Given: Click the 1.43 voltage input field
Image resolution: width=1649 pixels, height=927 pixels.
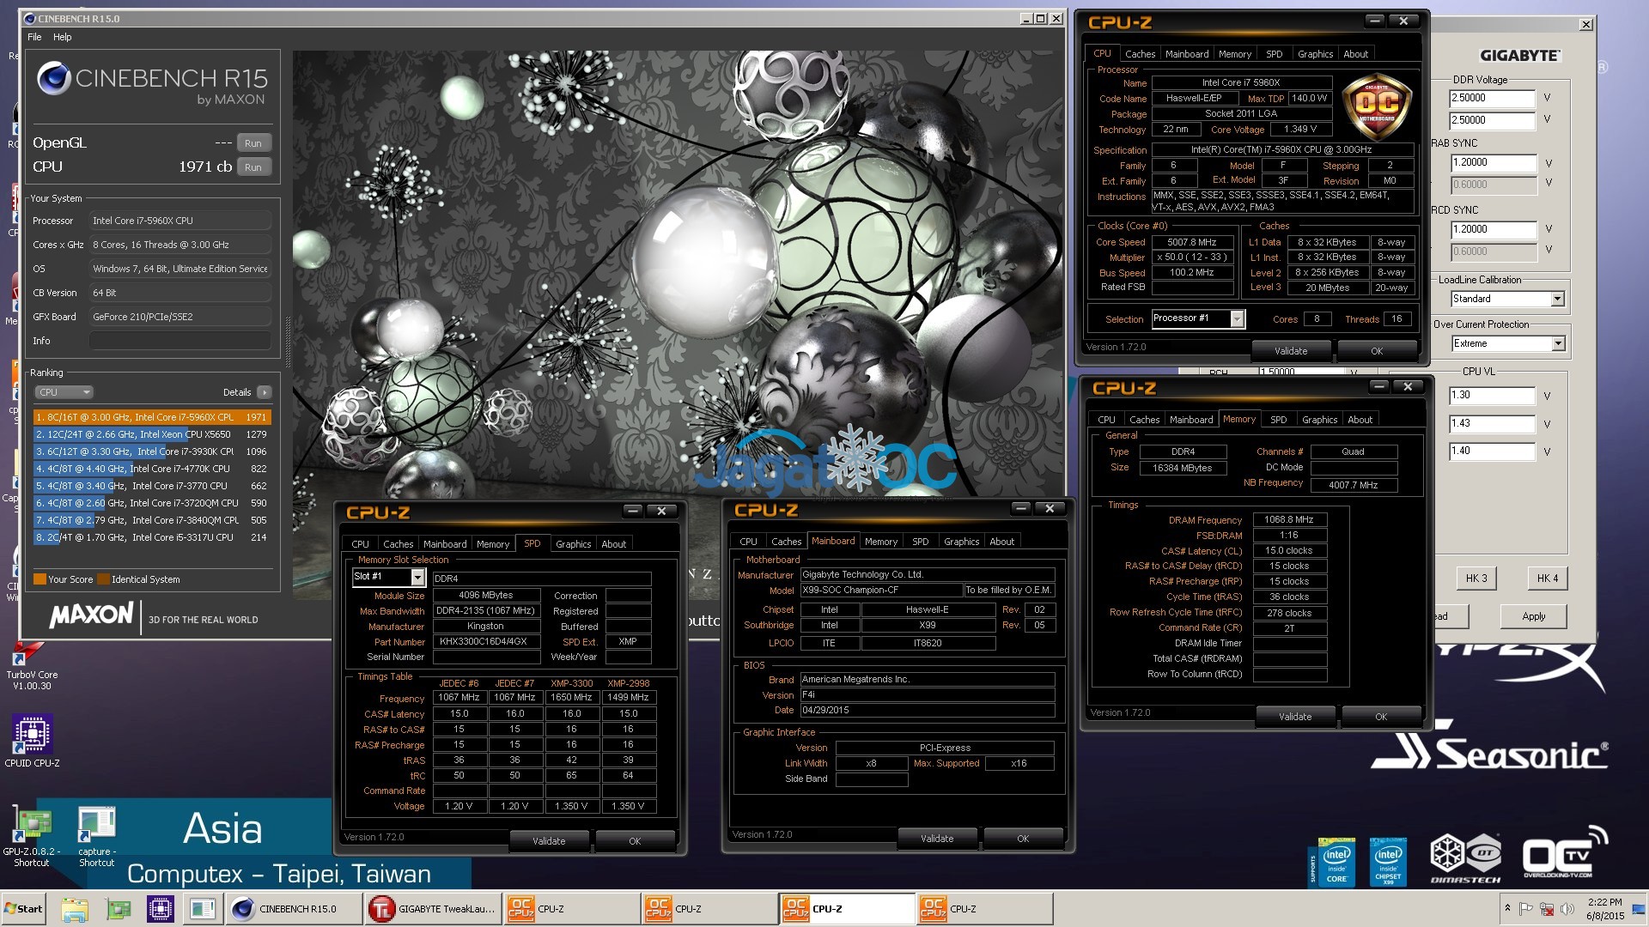Looking at the screenshot, I should (x=1492, y=424).
